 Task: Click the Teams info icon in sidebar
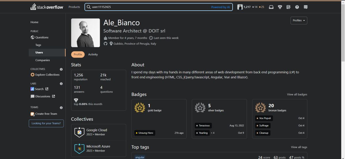point(61,108)
